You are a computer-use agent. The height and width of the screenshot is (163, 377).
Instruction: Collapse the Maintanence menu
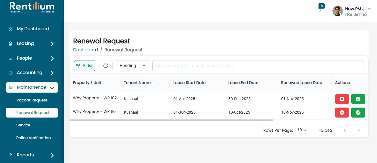click(x=32, y=87)
